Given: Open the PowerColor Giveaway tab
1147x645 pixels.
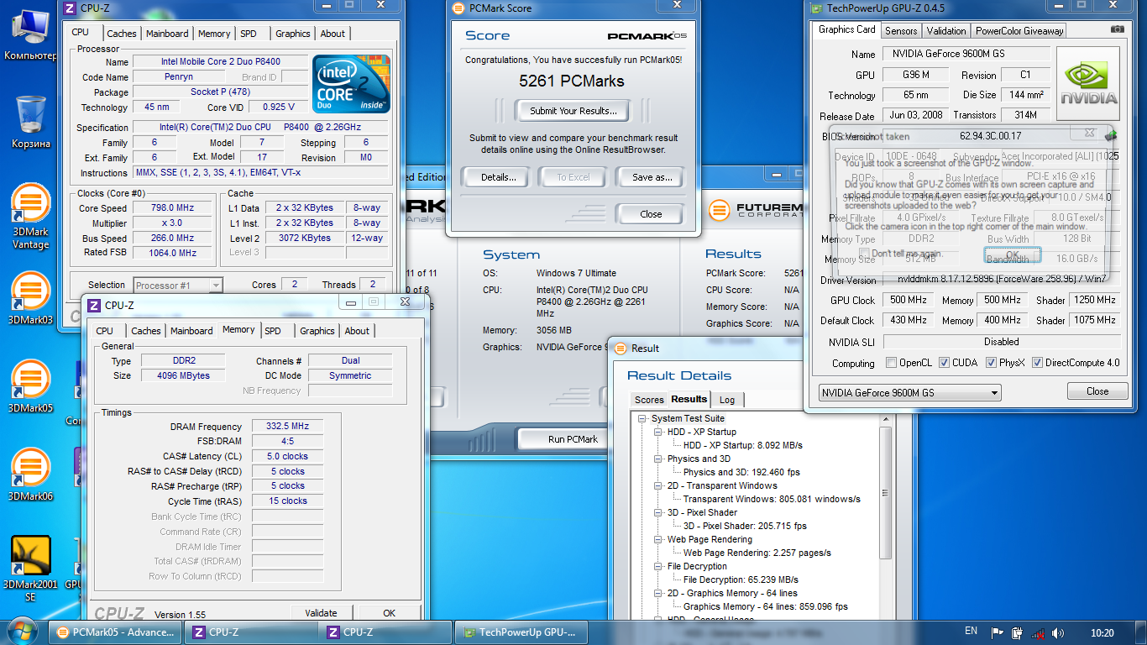Looking at the screenshot, I should click(1019, 31).
